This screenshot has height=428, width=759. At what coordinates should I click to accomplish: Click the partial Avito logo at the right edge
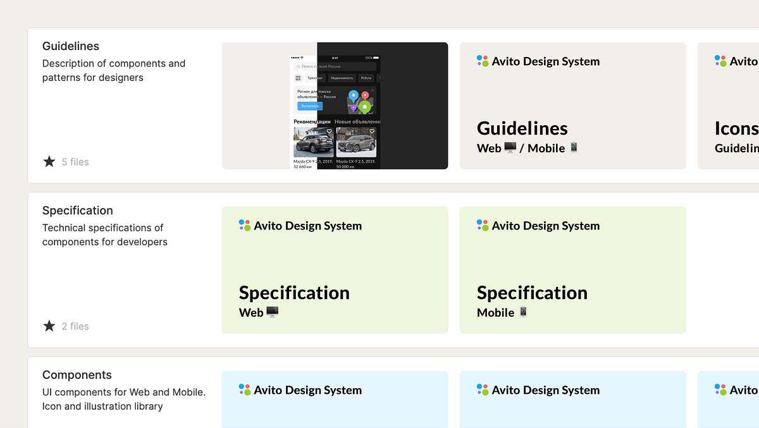tap(720, 389)
